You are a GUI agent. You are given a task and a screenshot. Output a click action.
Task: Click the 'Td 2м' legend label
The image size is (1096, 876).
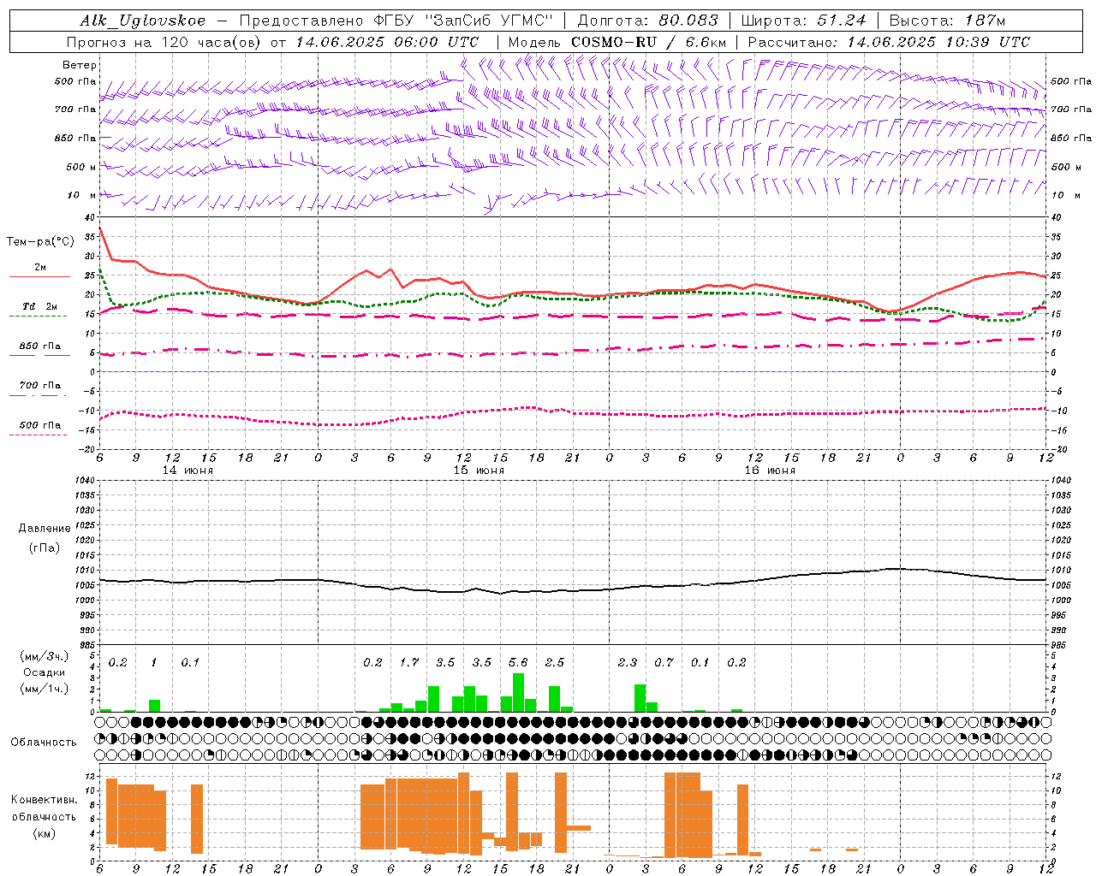pyautogui.click(x=40, y=306)
